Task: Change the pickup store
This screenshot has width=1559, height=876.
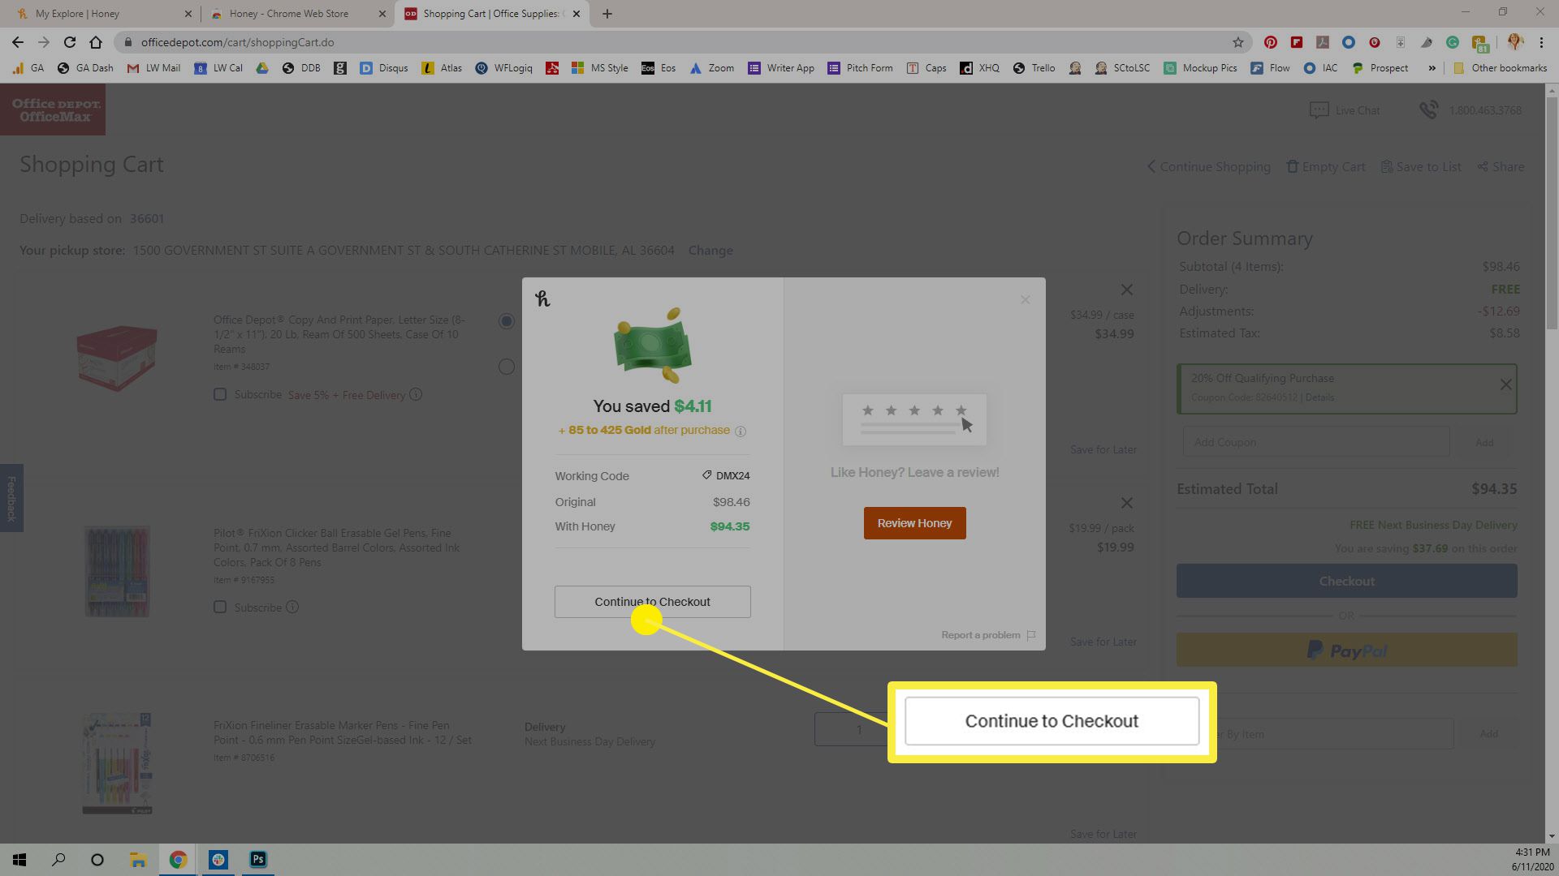Action: 710,251
